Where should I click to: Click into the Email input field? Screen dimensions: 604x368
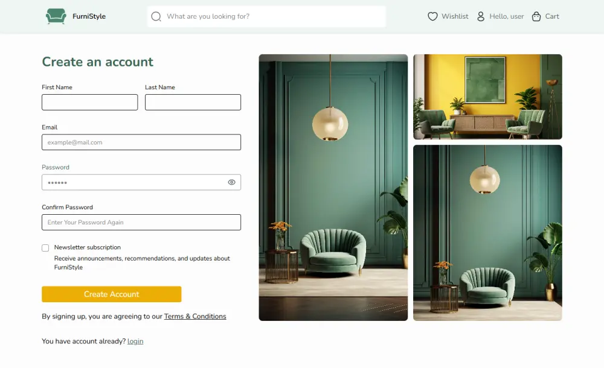pyautogui.click(x=141, y=142)
